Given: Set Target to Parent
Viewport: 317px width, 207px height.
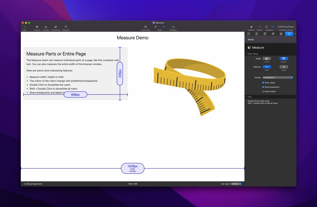Looking at the screenshot, I should pyautogui.click(x=267, y=59).
